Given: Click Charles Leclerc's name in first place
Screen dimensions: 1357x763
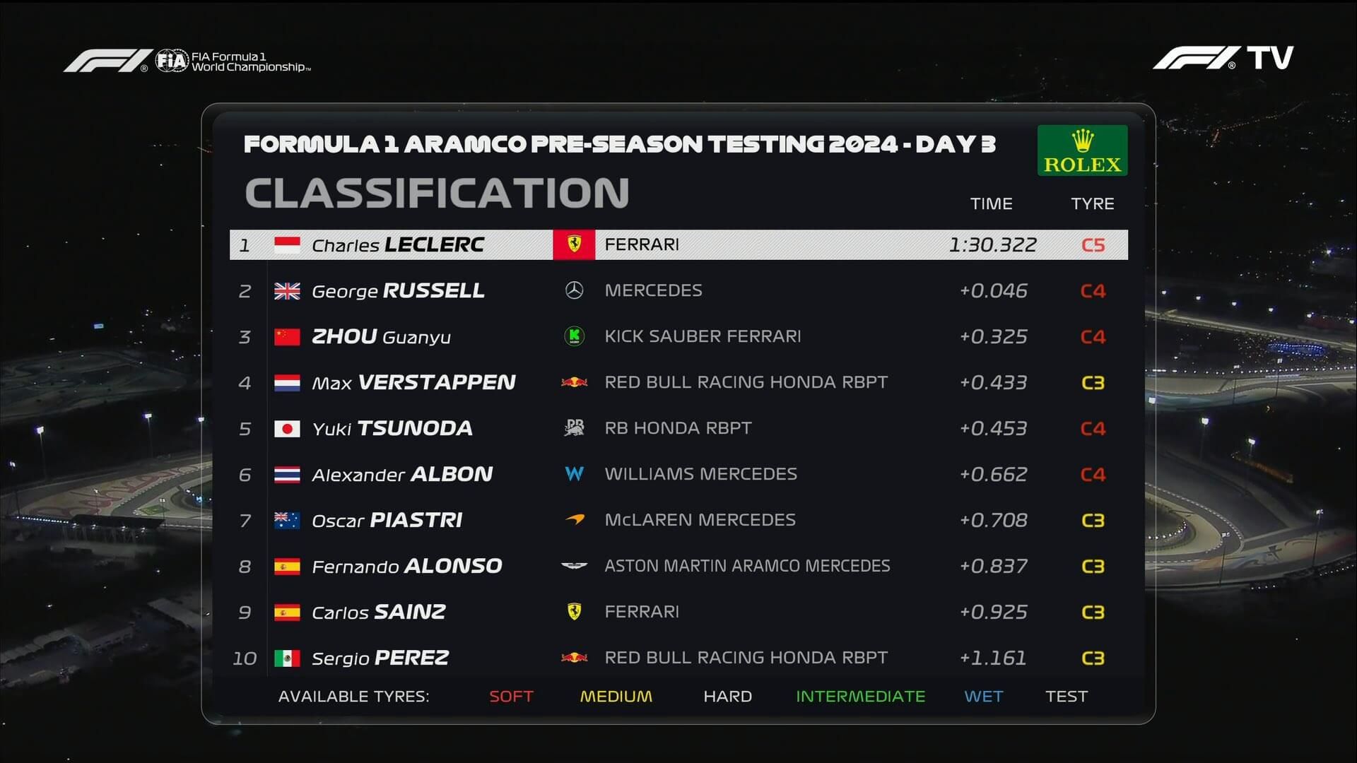Looking at the screenshot, I should tap(398, 245).
